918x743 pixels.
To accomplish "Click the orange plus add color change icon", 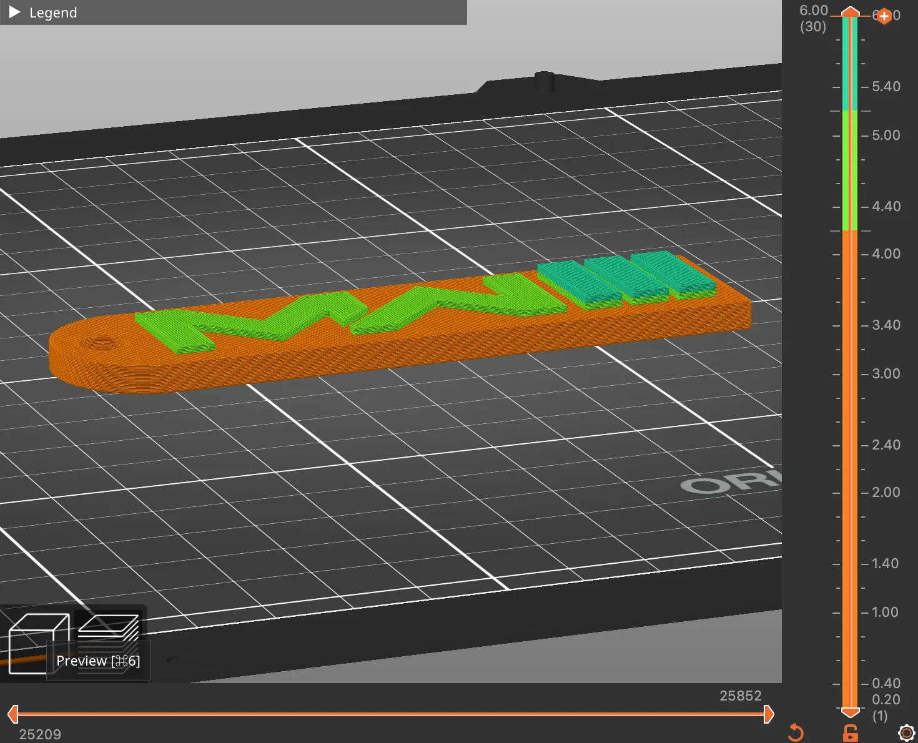I will (x=884, y=16).
